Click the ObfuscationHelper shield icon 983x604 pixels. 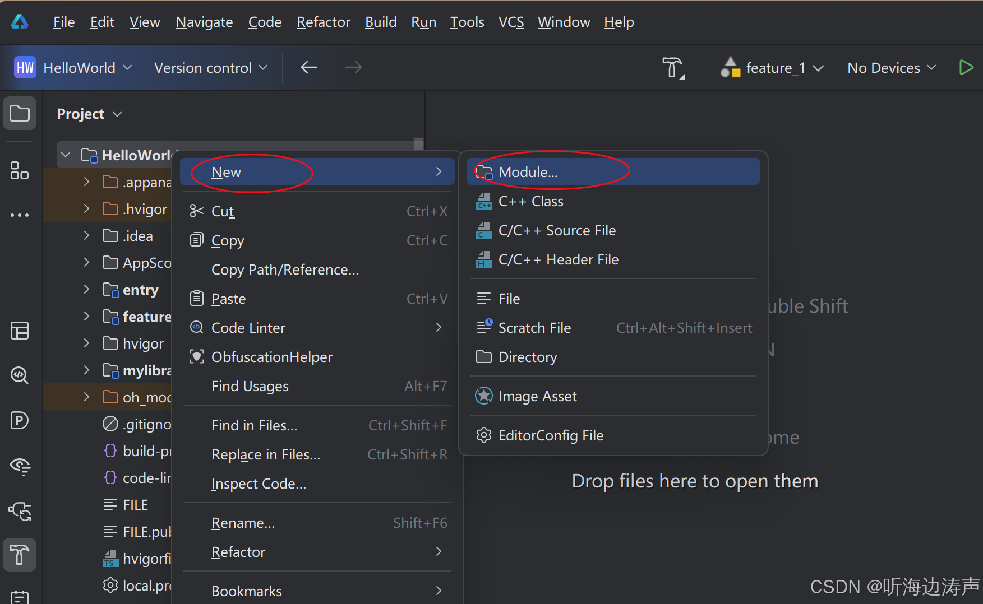[x=197, y=357]
